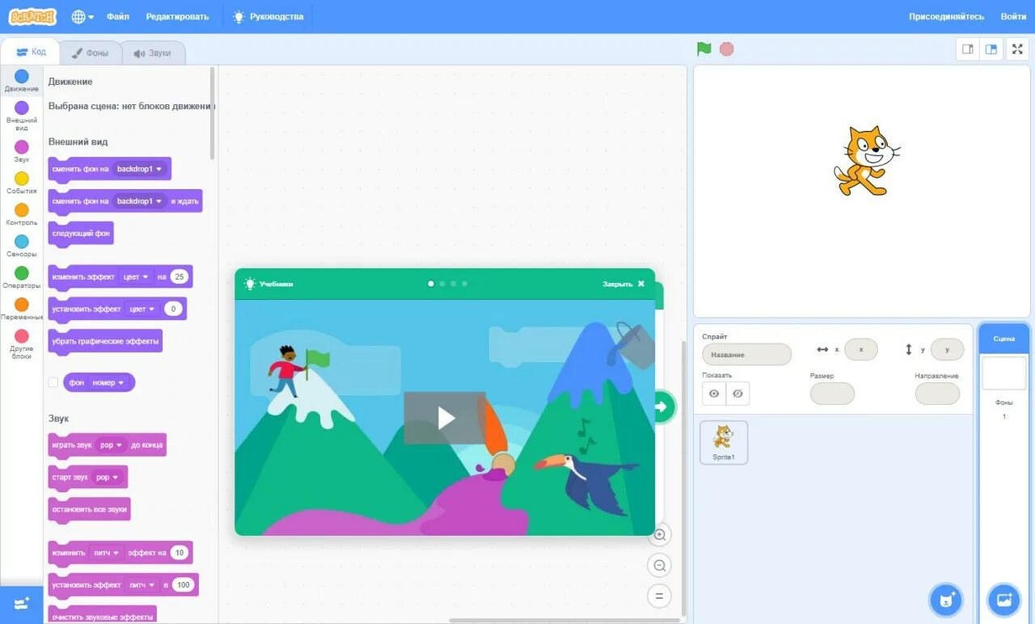
Task: Switch stage to fullscreen mode
Action: [1017, 48]
